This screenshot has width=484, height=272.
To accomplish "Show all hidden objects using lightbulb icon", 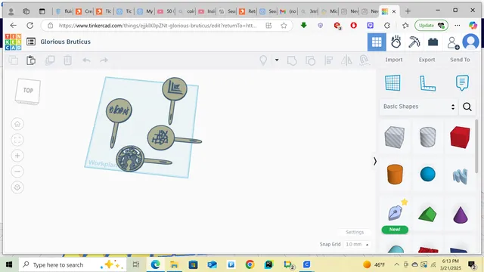I will click(263, 60).
